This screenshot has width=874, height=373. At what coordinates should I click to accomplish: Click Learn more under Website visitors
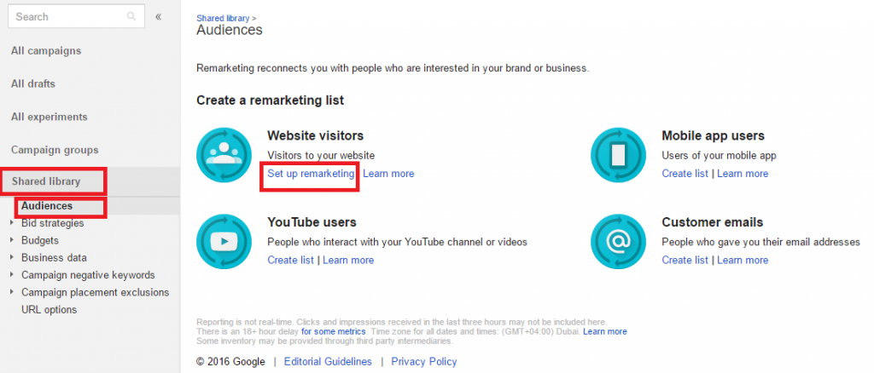point(388,174)
